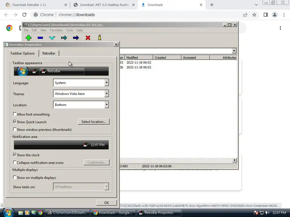Viewport: 290px width, 217px height.
Task: Click the network tray icon
Action: point(262,213)
